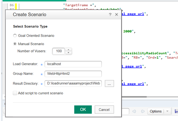
Task: Decrease the Number of Vusers value
Action: [x=68, y=53]
